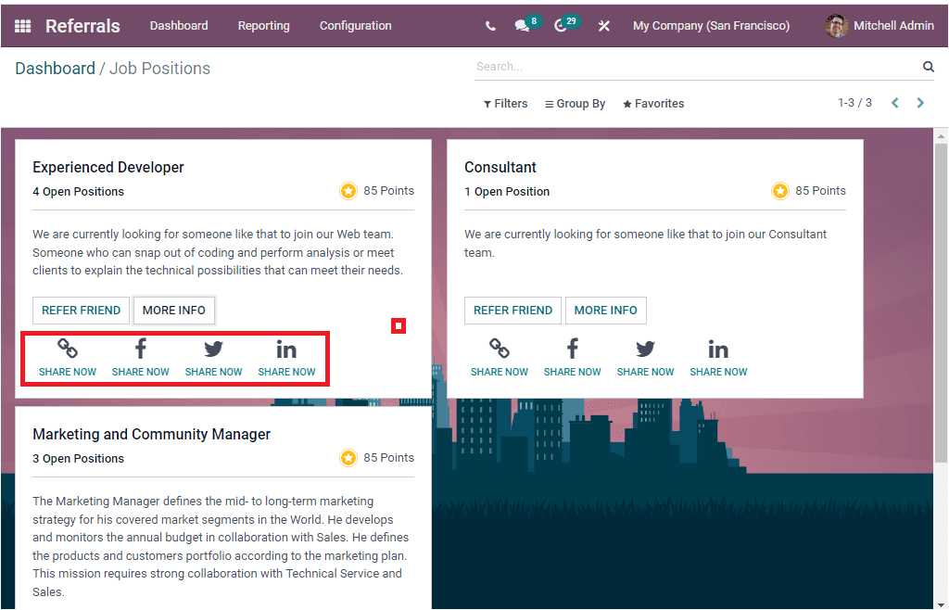Open the Group By dropdown

(x=575, y=103)
